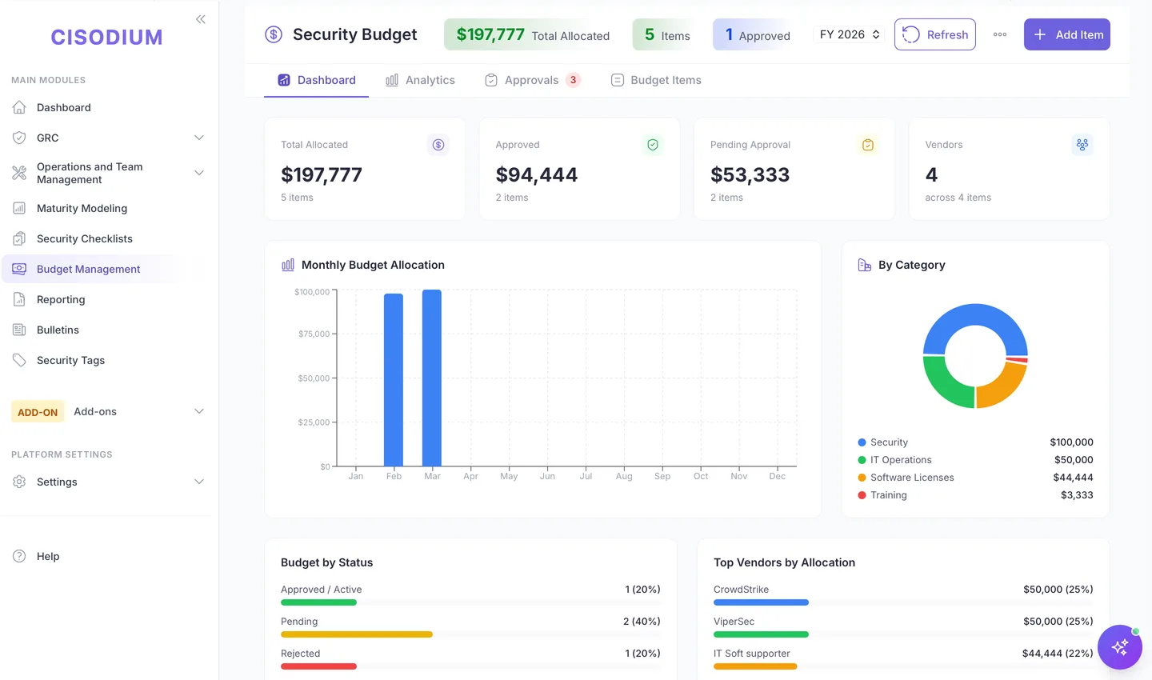Click the Help question mark icon
Image resolution: width=1152 pixels, height=680 pixels.
19,556
